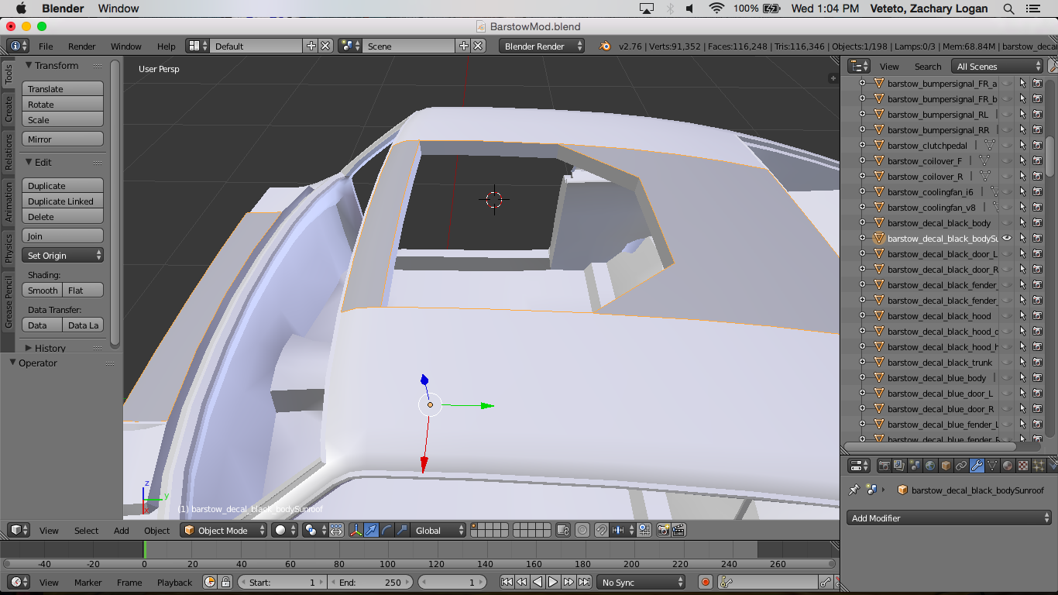Click the OpenGL render animation clapper icon

pos(678,530)
